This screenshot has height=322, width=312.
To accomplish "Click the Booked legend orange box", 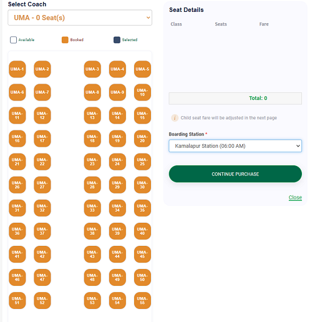I will [65, 40].
